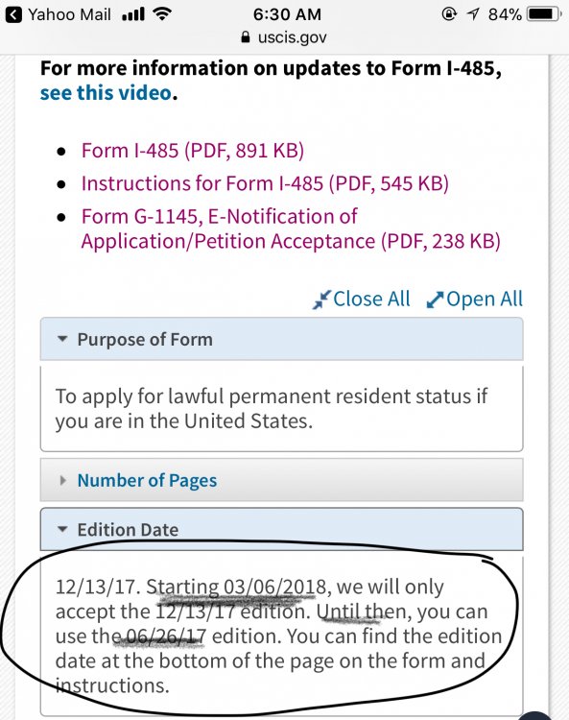The height and width of the screenshot is (720, 569).
Task: Tap the Wi-Fi signal icon
Action: coord(161,14)
